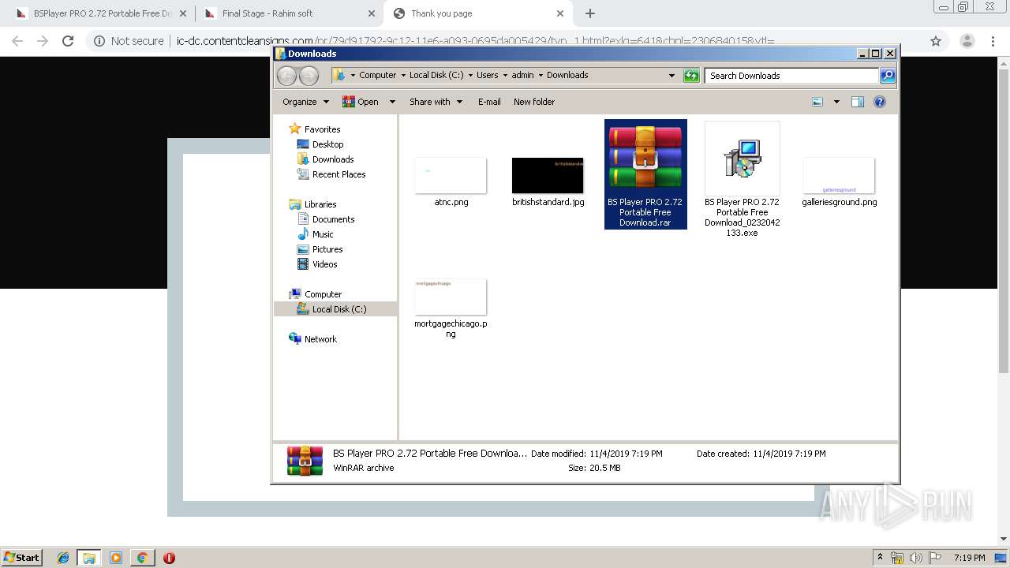
Task: Open the Music library
Action: pos(323,234)
